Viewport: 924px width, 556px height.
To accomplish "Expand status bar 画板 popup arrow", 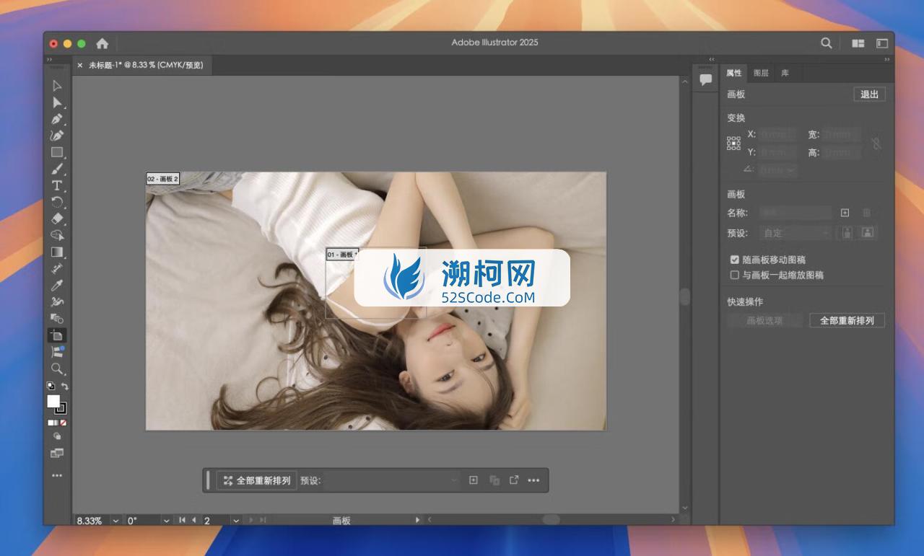I will tap(417, 520).
